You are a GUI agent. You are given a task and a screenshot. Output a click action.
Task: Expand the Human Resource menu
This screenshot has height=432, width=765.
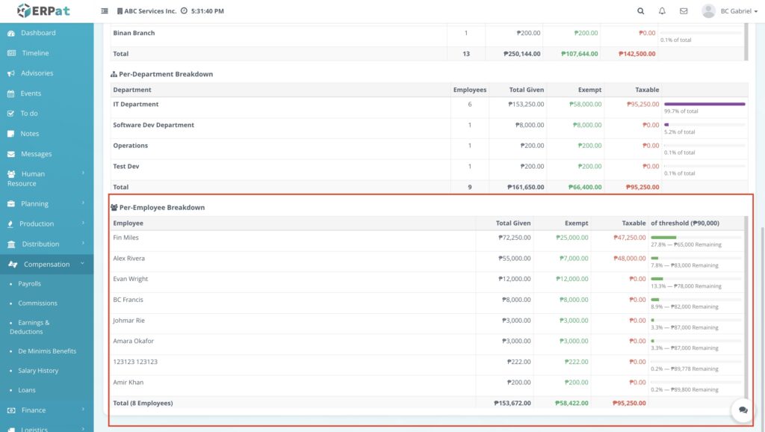(x=46, y=178)
